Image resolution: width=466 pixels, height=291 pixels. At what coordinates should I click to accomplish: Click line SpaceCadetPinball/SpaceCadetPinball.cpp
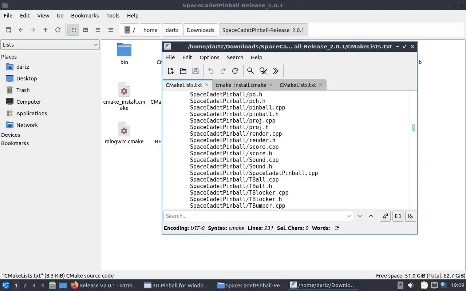[x=254, y=173]
